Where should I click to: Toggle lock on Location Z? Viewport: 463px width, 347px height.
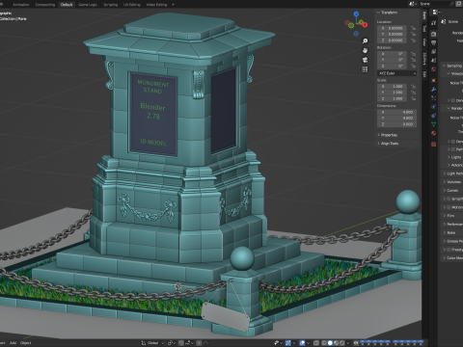414,40
